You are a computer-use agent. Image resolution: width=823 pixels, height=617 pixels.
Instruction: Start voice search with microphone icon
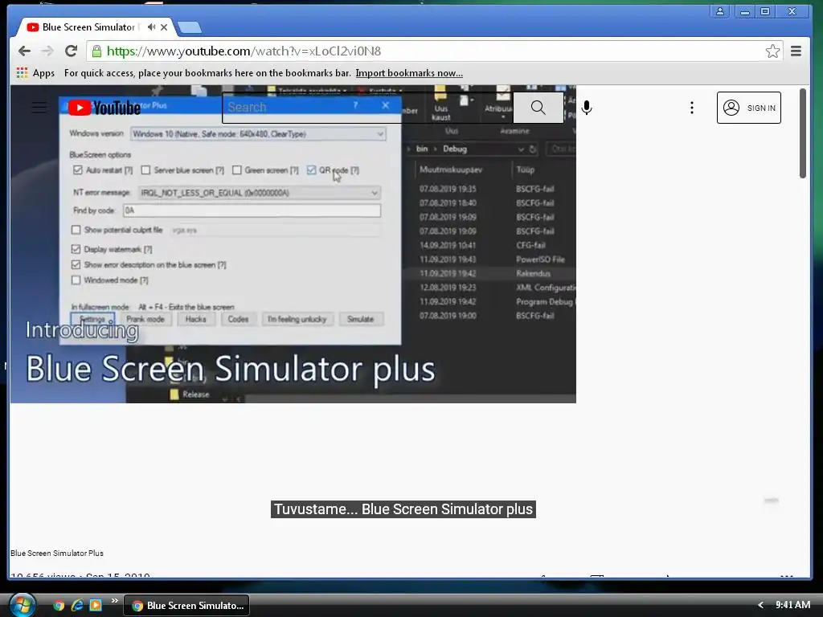(x=587, y=108)
